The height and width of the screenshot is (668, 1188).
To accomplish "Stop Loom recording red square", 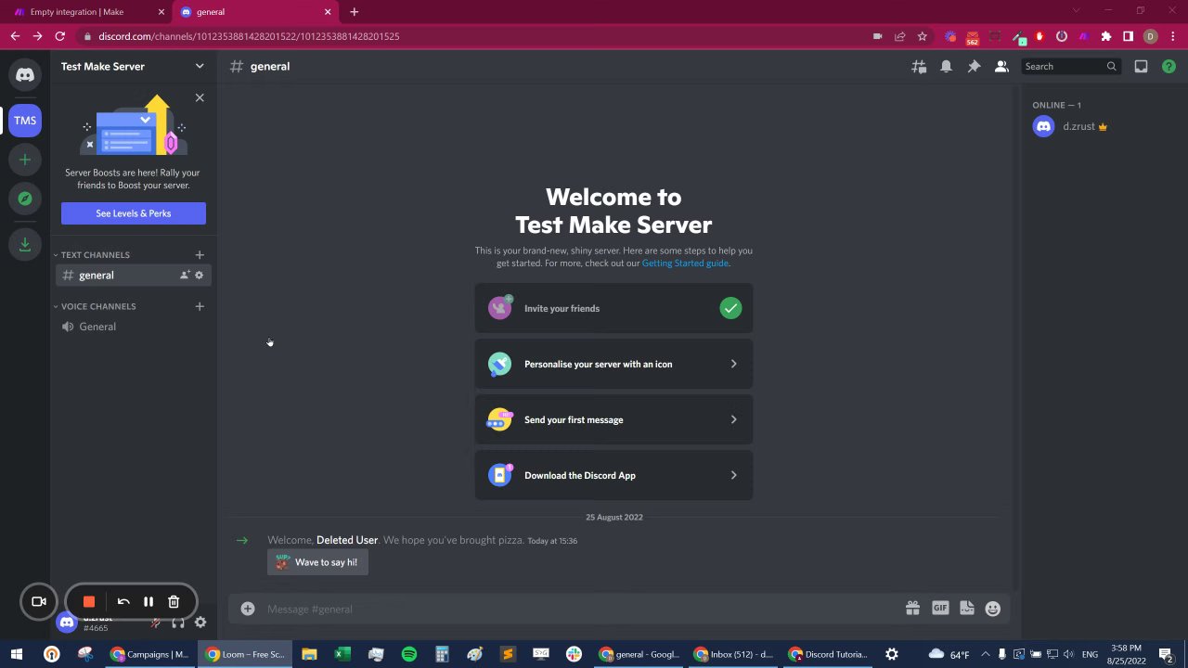I will [x=89, y=602].
